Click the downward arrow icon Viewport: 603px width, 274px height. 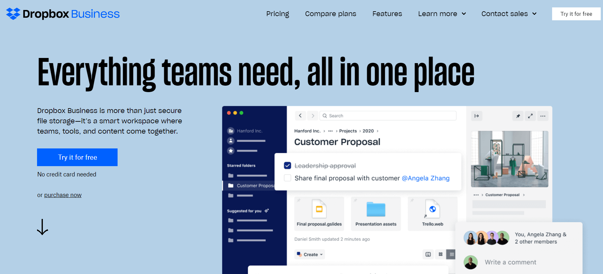pos(43,227)
